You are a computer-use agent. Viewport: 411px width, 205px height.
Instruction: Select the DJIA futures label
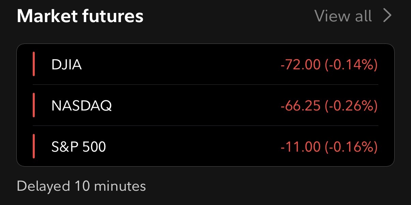click(x=66, y=65)
